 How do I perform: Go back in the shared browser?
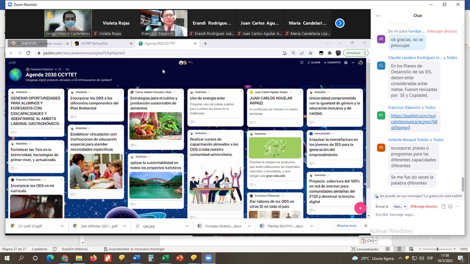(x=11, y=53)
